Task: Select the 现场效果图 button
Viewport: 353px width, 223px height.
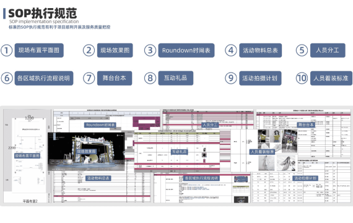Action: click(115, 50)
